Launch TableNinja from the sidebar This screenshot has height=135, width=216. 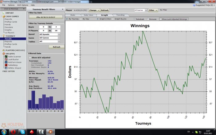coord(6,65)
